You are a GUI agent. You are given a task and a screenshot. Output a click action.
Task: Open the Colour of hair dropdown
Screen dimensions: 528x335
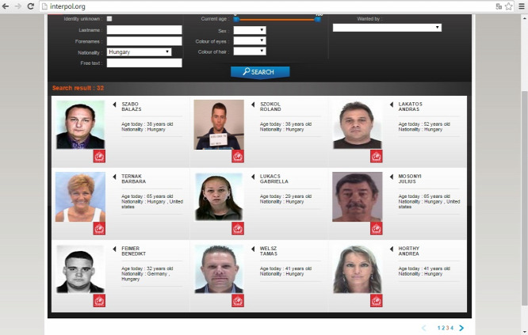point(250,51)
